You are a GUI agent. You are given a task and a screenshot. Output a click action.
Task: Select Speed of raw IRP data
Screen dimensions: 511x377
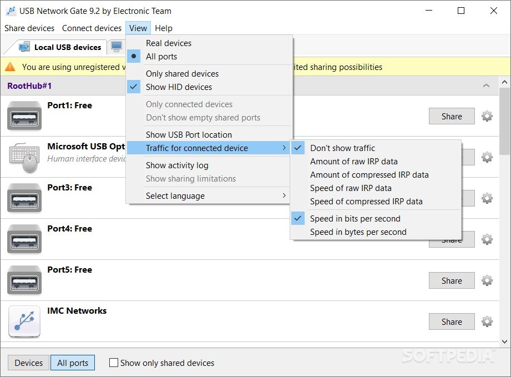pyautogui.click(x=376, y=188)
